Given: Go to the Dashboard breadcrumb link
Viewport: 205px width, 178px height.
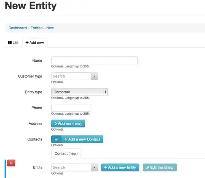Looking at the screenshot, I should click(17, 28).
